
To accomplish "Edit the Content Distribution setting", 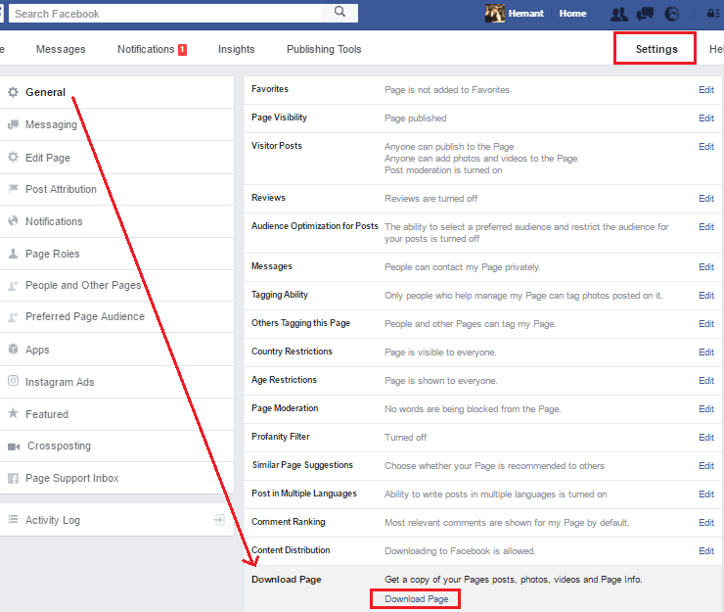I will 706,550.
